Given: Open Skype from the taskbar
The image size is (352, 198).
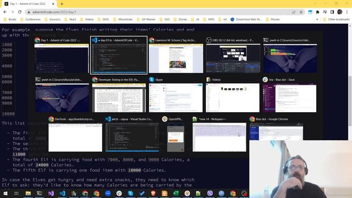Looking at the screenshot, I should (130, 193).
